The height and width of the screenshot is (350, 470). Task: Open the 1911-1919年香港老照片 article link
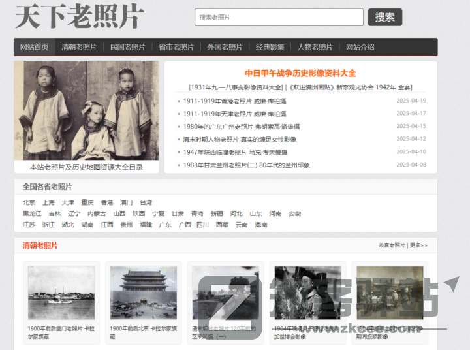coord(234,101)
